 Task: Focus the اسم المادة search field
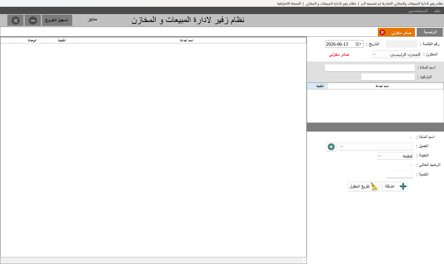click(370, 68)
